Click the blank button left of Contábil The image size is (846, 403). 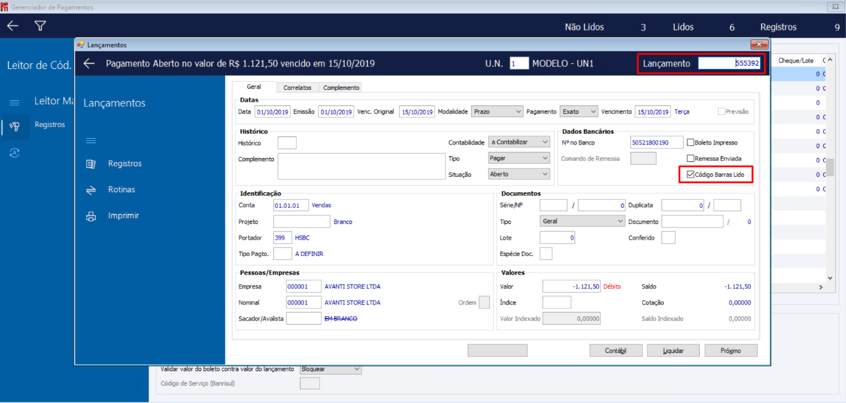pos(497,350)
